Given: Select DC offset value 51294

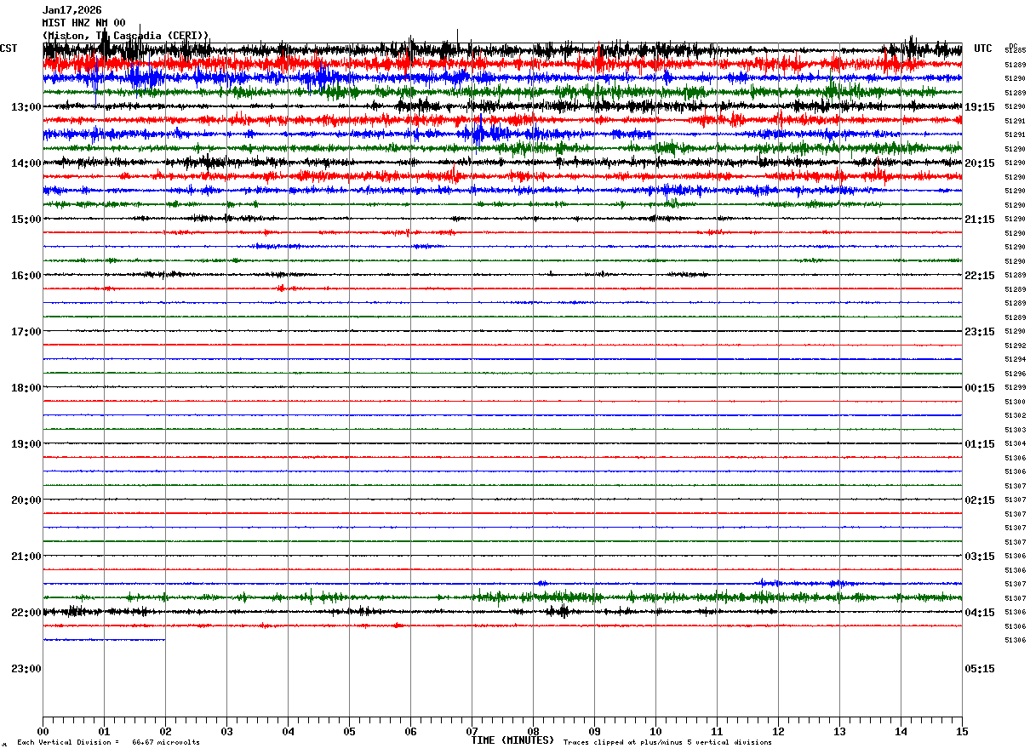Looking at the screenshot, I should (x=1015, y=360).
